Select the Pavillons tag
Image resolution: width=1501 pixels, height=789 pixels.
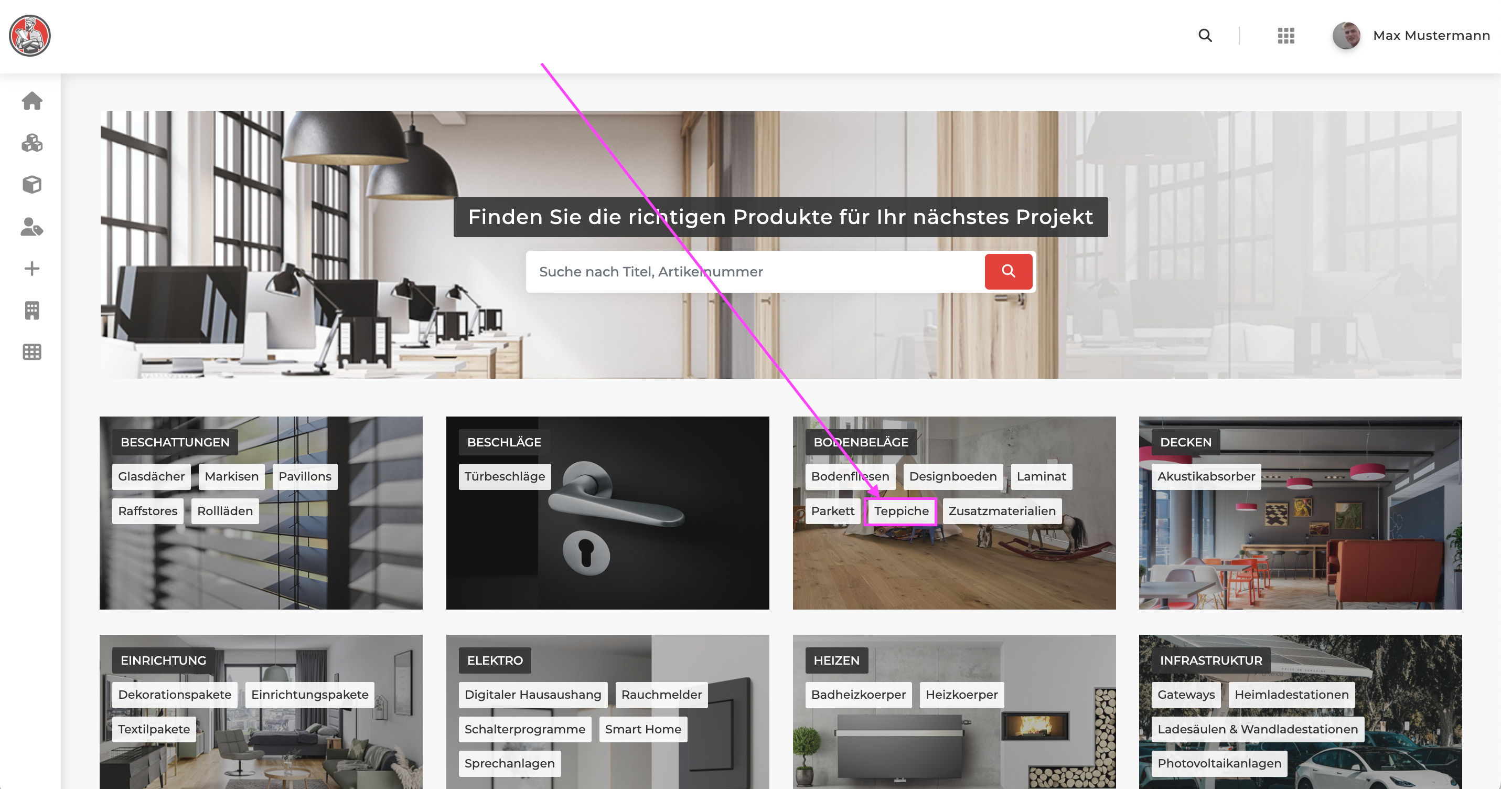tap(305, 477)
